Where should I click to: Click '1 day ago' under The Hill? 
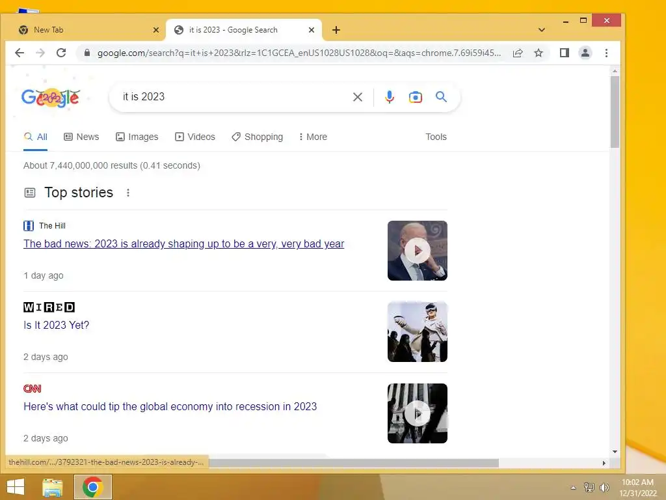point(44,275)
